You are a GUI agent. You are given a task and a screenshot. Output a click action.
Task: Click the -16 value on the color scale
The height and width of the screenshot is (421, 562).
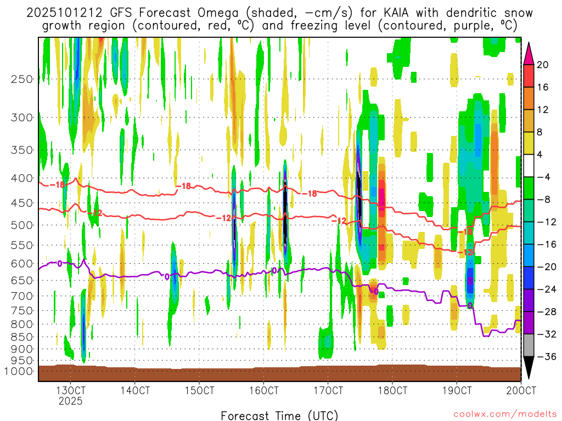click(547, 244)
